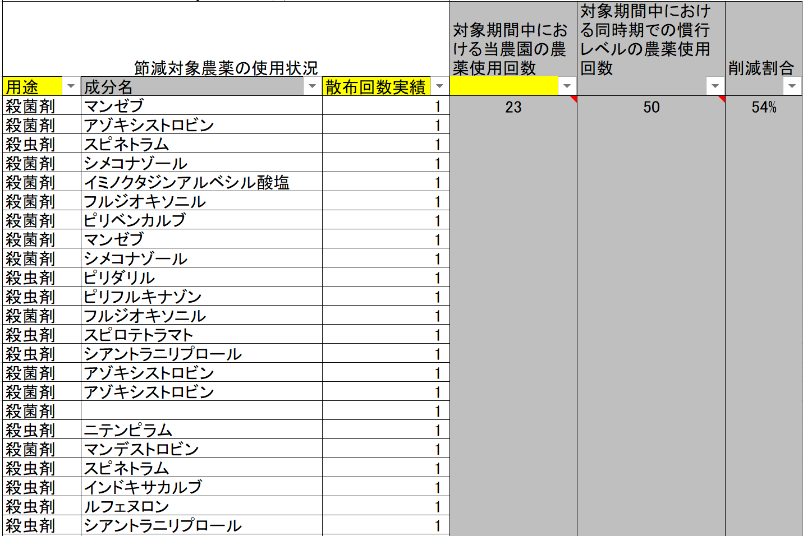Click the ピリフルキナゾン cell
The image size is (803, 536).
pos(201,297)
